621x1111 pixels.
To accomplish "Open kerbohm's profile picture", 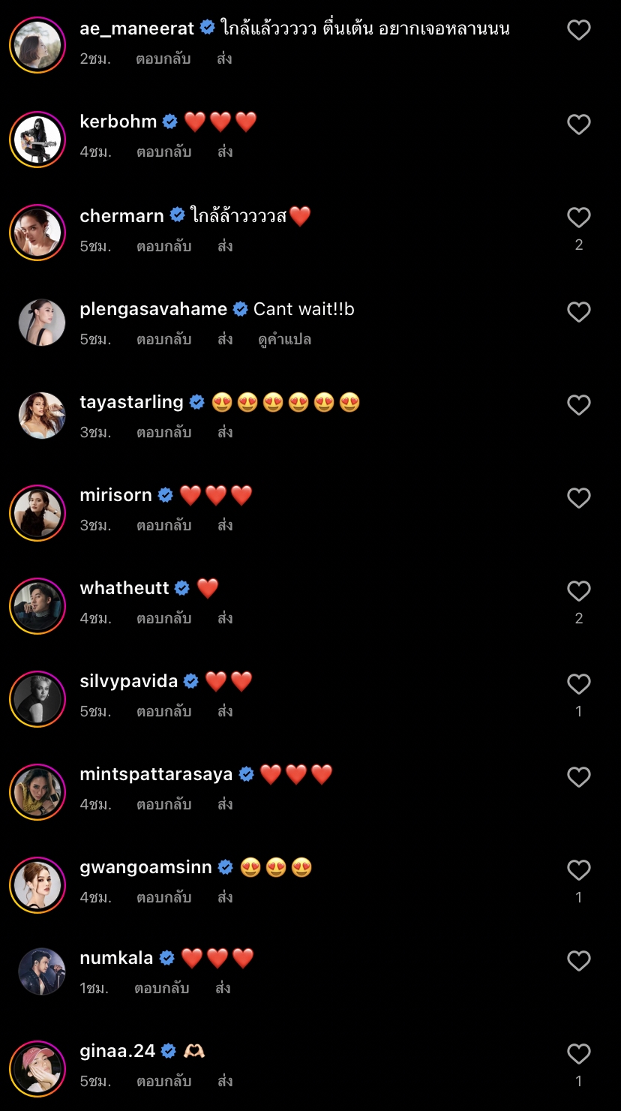I will (x=37, y=139).
